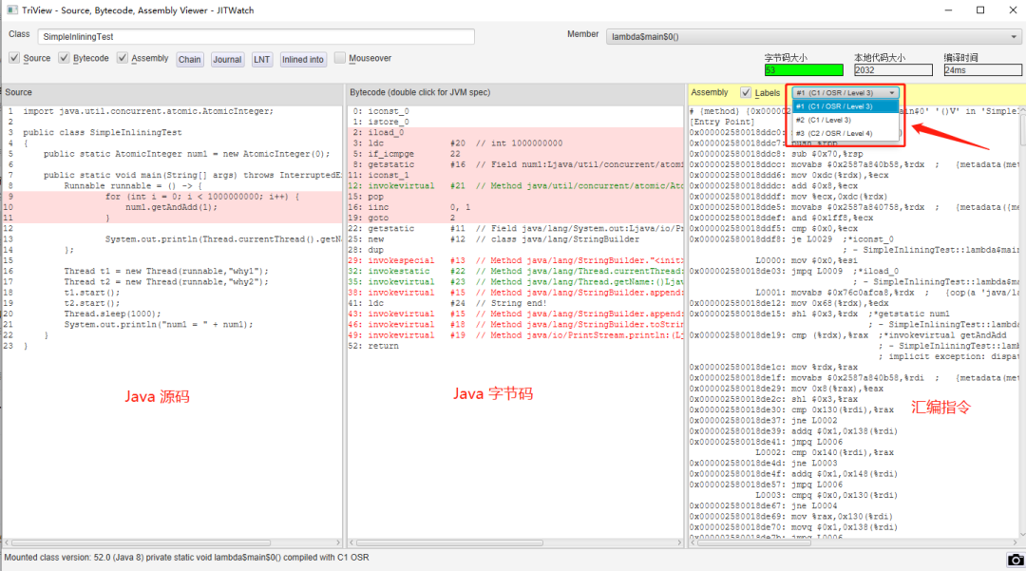
Task: Click source line with numl.getAndAdd(1)
Action: click(x=171, y=207)
